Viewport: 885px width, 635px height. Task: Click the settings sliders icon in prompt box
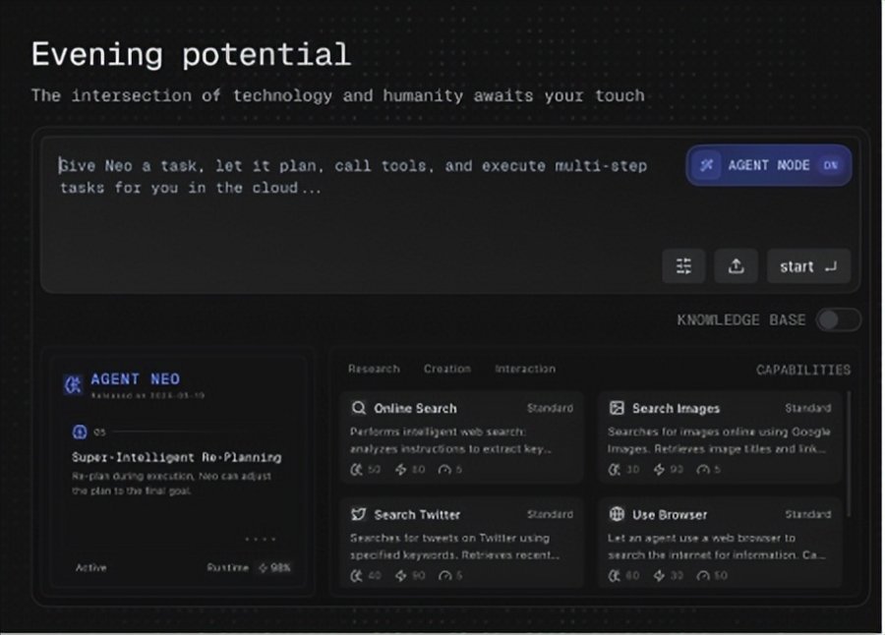[683, 266]
